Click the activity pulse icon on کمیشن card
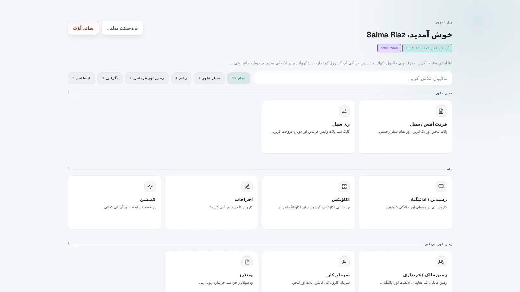 click(x=150, y=186)
